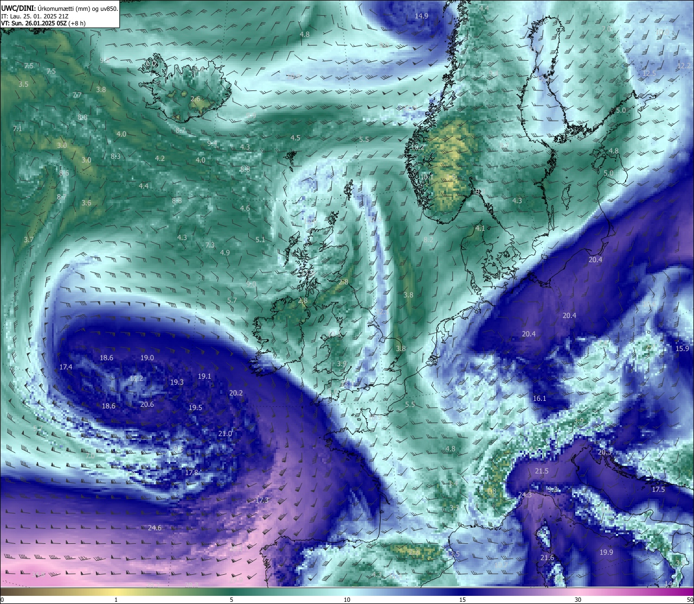Click the 3.9 value over Wales
Screen dimensions: 694x604
[x=342, y=363]
